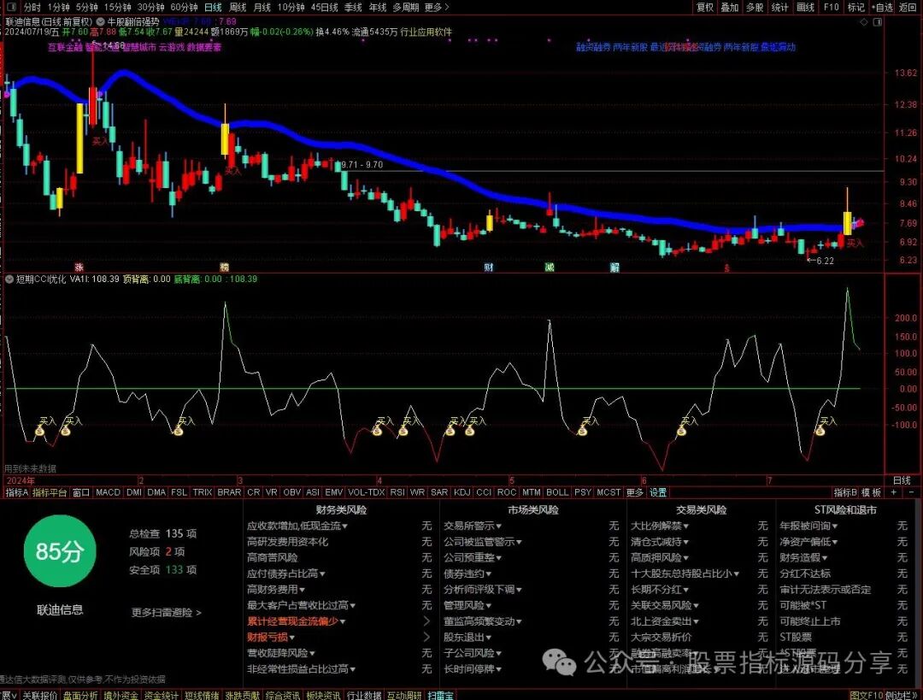Expand 高质押风险 dropdown
Image resolution: width=923 pixels, height=700 pixels.
pyautogui.click(x=660, y=557)
